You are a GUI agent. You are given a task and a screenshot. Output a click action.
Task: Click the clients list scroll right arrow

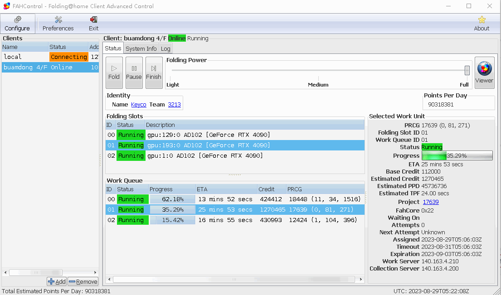coord(95,272)
